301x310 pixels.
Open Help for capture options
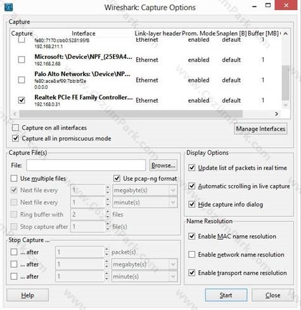tap(27, 295)
